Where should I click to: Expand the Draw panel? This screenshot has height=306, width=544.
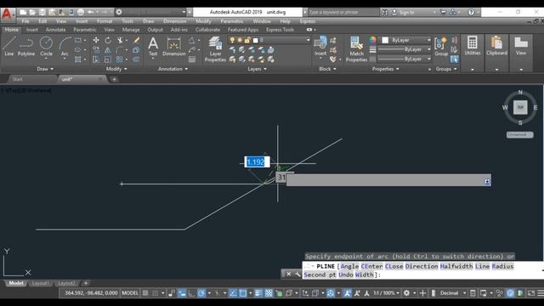45,69
